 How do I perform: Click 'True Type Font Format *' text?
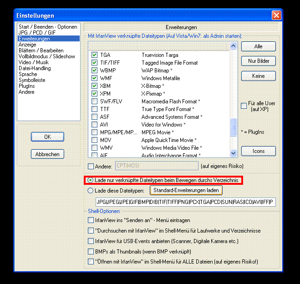point(168,109)
